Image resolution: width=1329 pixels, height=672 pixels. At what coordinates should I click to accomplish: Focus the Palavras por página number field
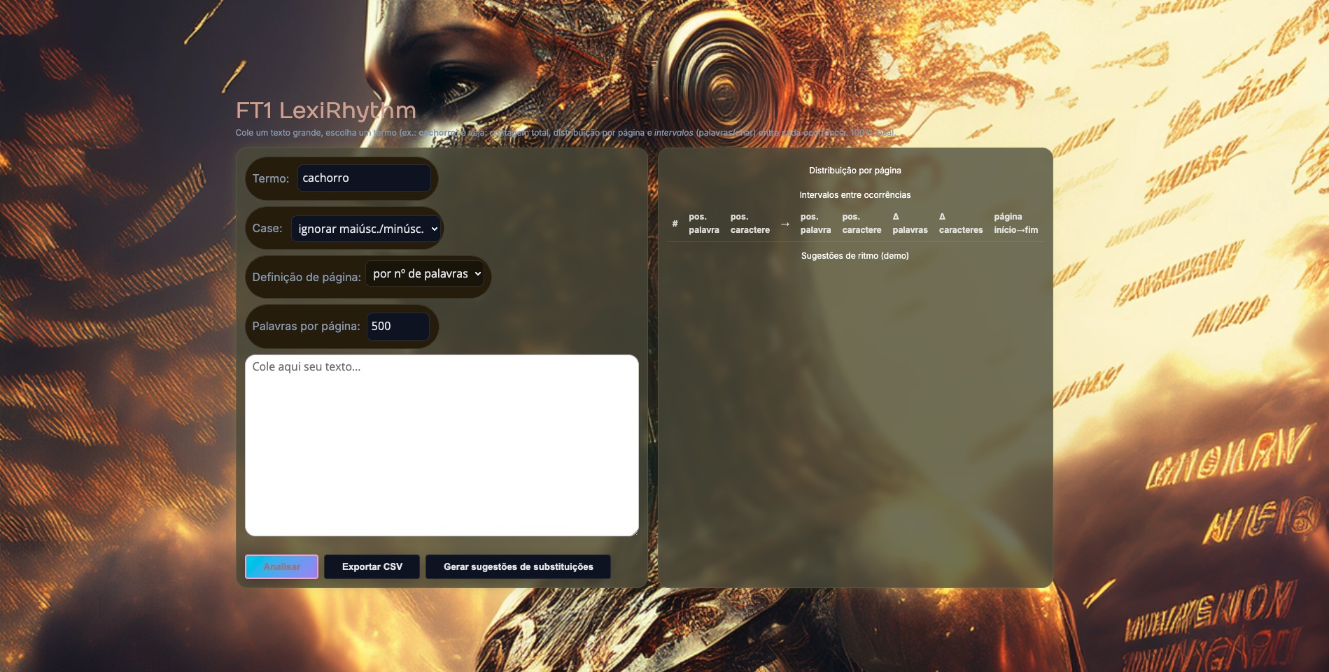point(397,327)
